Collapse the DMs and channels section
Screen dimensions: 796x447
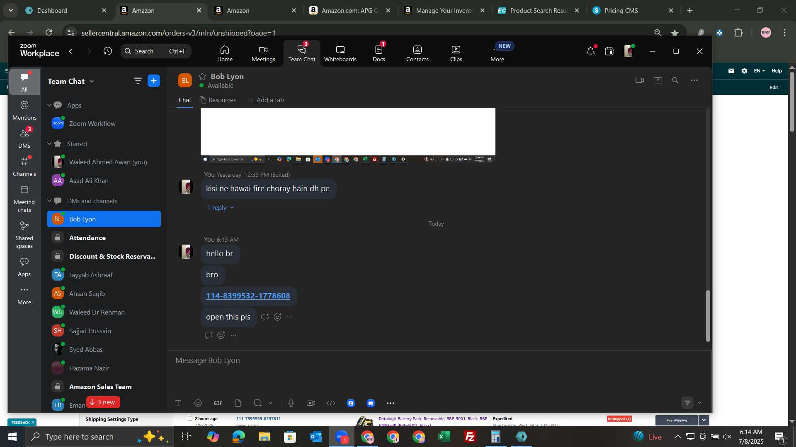tap(49, 201)
